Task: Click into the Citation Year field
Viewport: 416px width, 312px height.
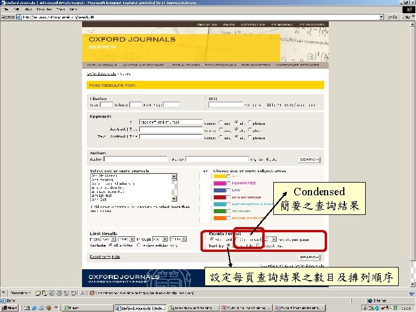Action: (x=106, y=105)
